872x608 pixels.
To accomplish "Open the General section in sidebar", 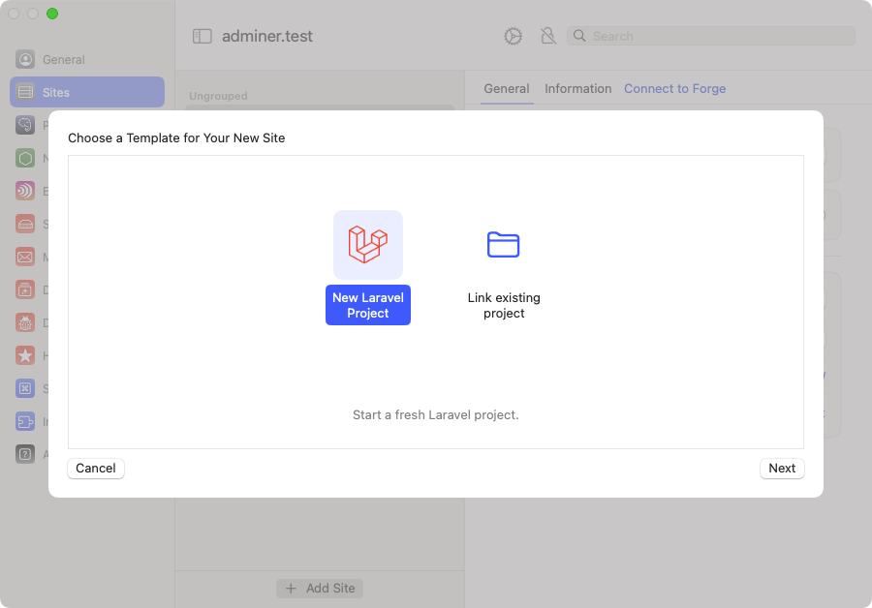I will click(63, 59).
